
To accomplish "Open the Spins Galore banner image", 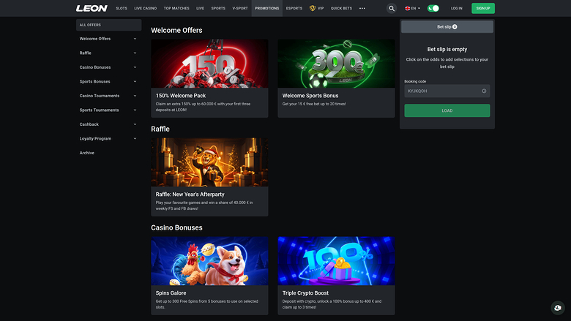I will point(209,261).
